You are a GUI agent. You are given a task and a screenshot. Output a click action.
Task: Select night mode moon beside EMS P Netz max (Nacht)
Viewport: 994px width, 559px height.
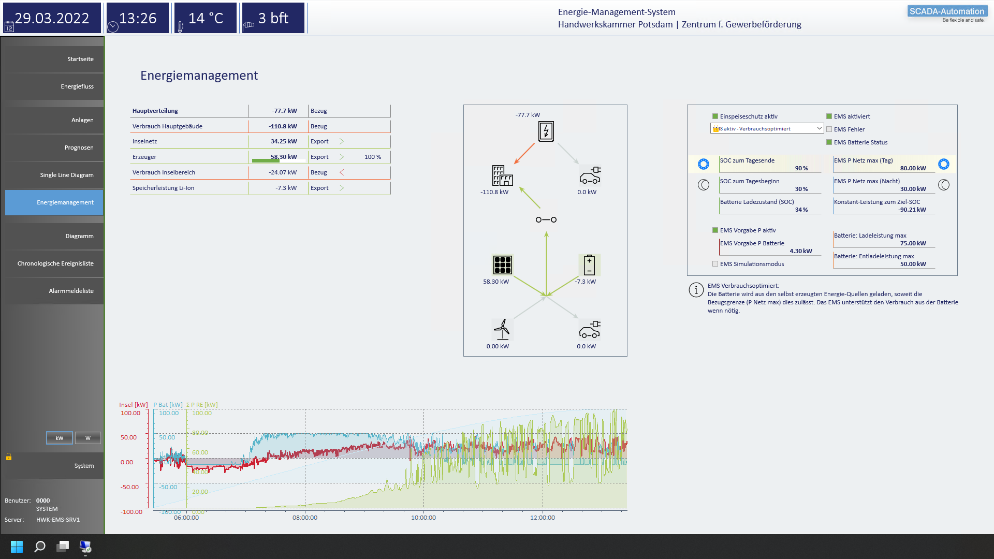coord(943,185)
